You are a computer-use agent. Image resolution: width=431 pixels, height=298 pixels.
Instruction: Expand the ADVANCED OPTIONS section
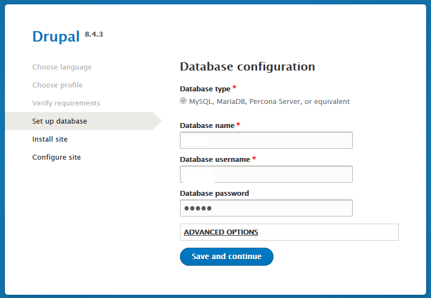point(221,232)
